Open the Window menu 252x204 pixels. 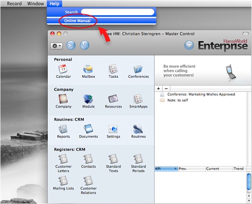pyautogui.click(x=35, y=4)
